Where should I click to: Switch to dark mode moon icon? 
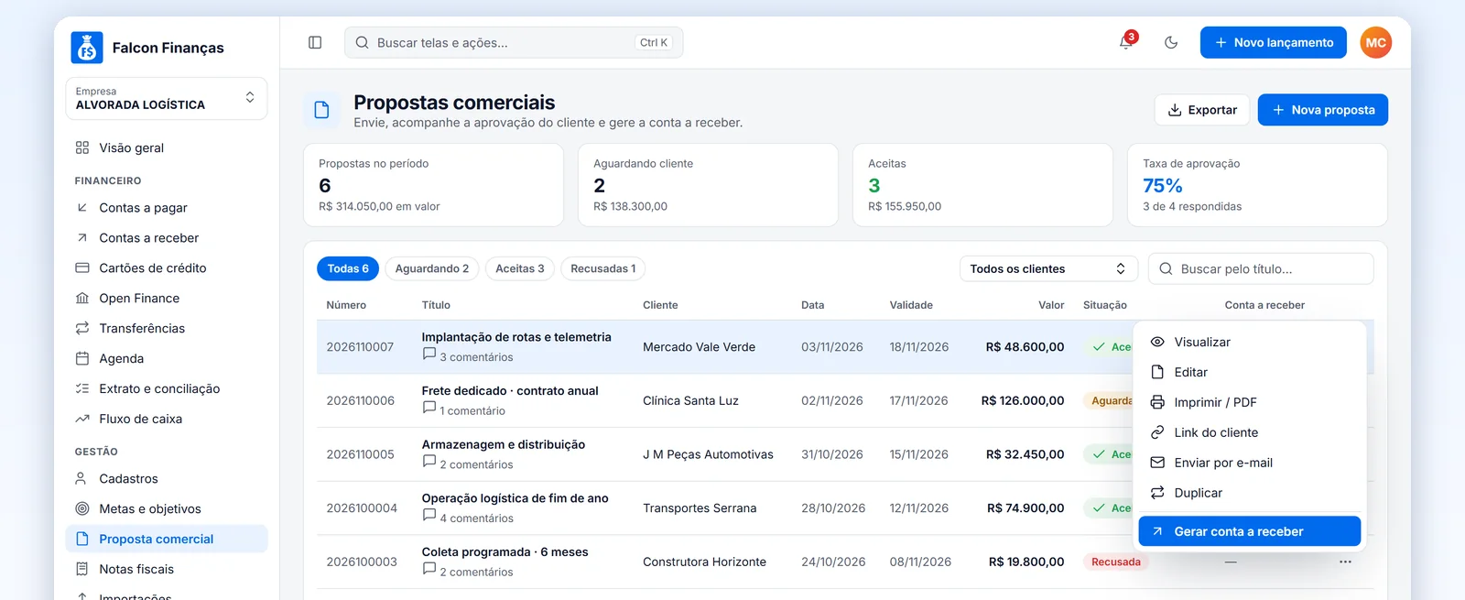point(1171,42)
